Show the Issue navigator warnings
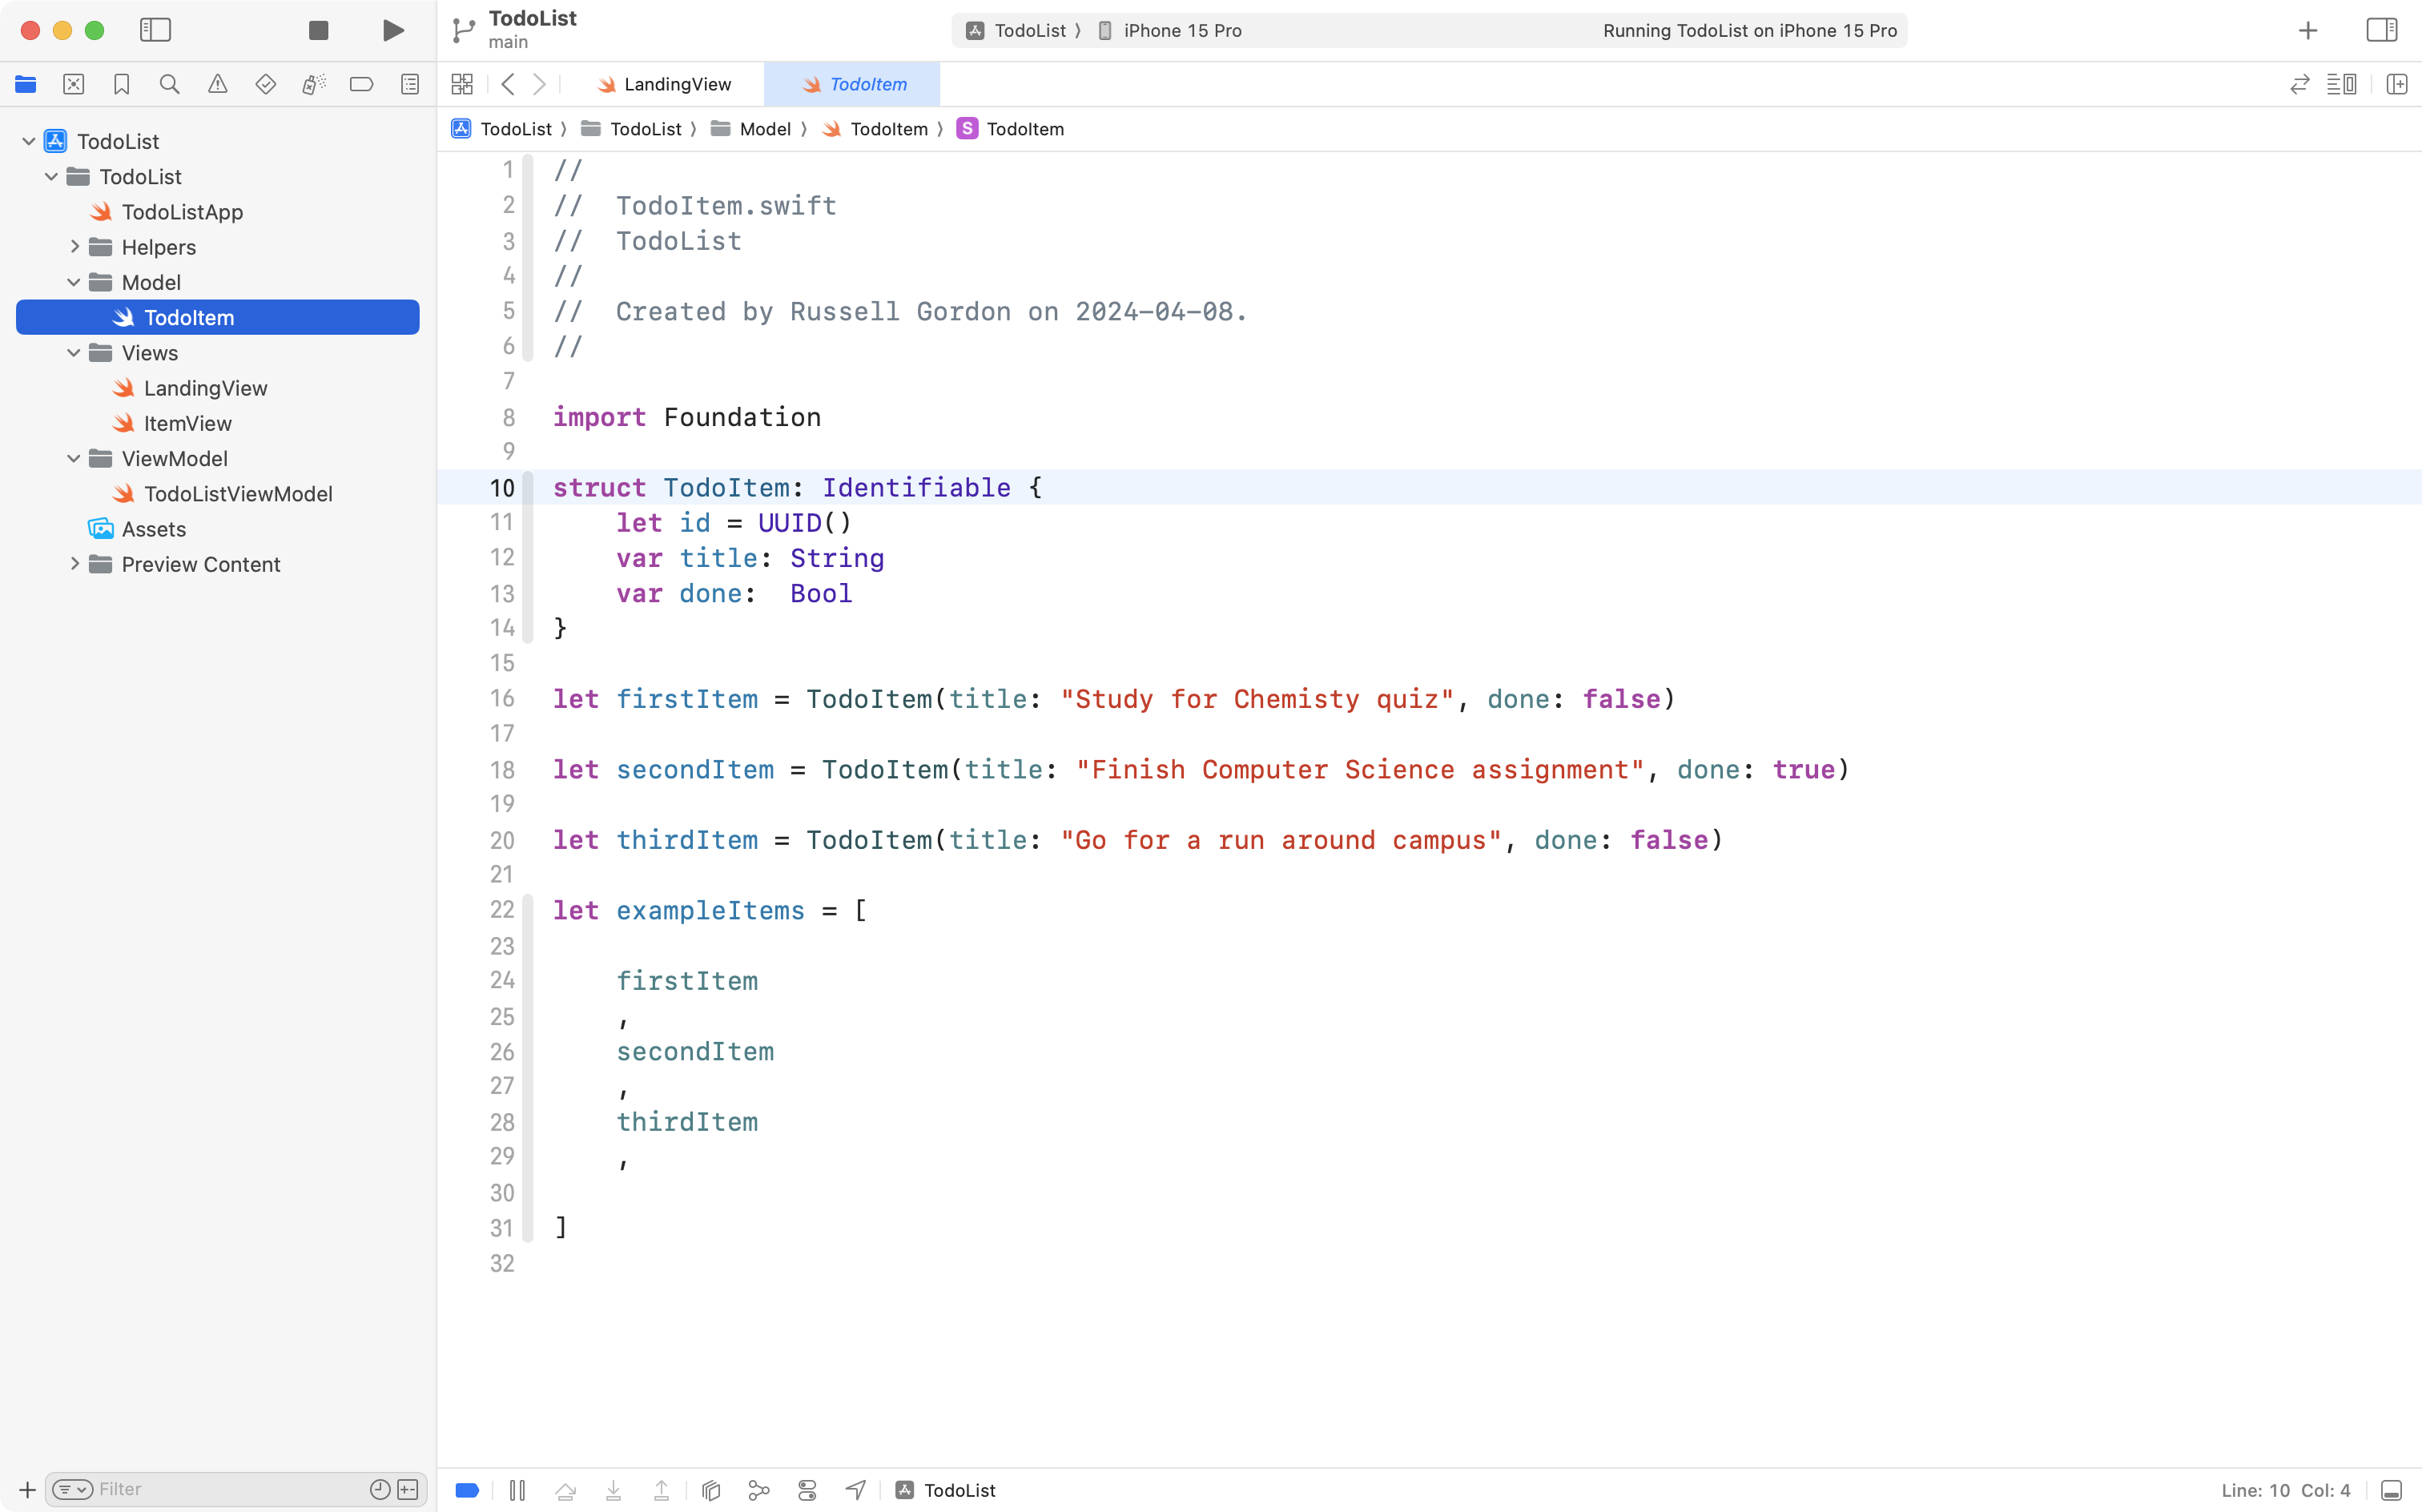2422x1512 pixels. tap(218, 84)
